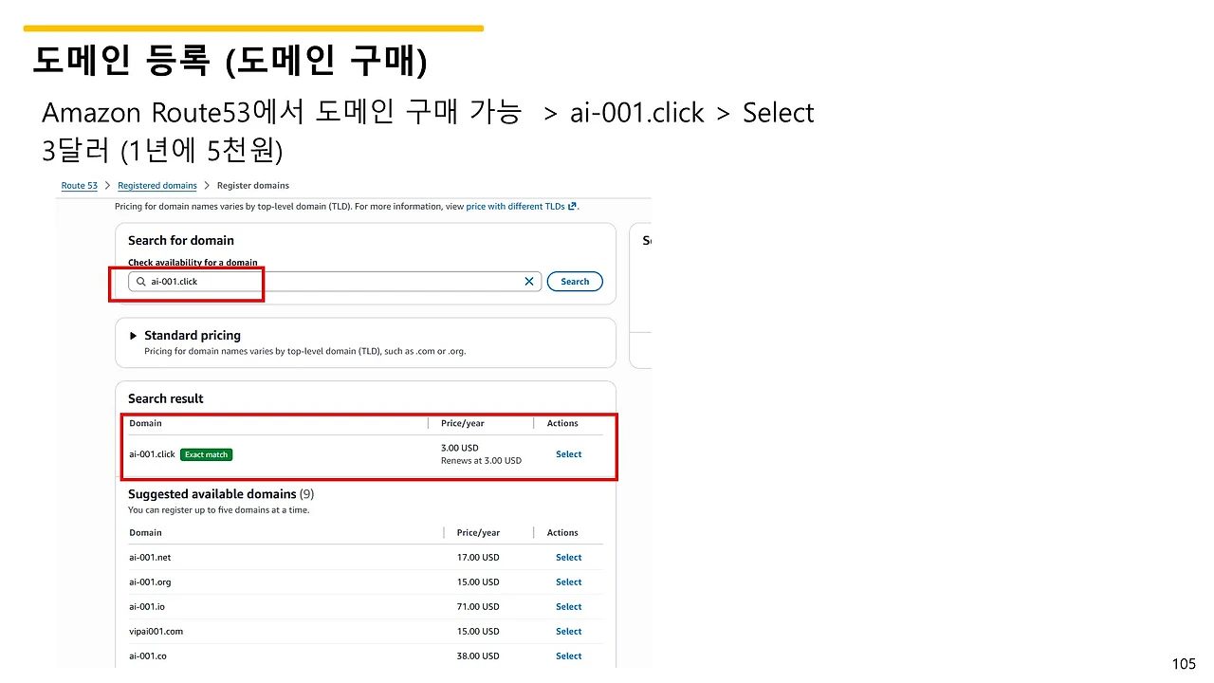Select the ai-001.org suggested domain
This screenshot has width=1214, height=683.
pyautogui.click(x=568, y=581)
